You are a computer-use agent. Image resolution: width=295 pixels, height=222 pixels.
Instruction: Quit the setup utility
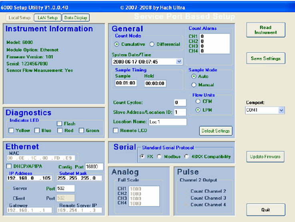click(265, 210)
